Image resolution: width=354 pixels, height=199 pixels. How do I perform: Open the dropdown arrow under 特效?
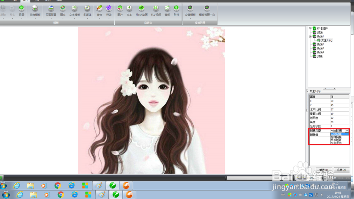pos(109,18)
